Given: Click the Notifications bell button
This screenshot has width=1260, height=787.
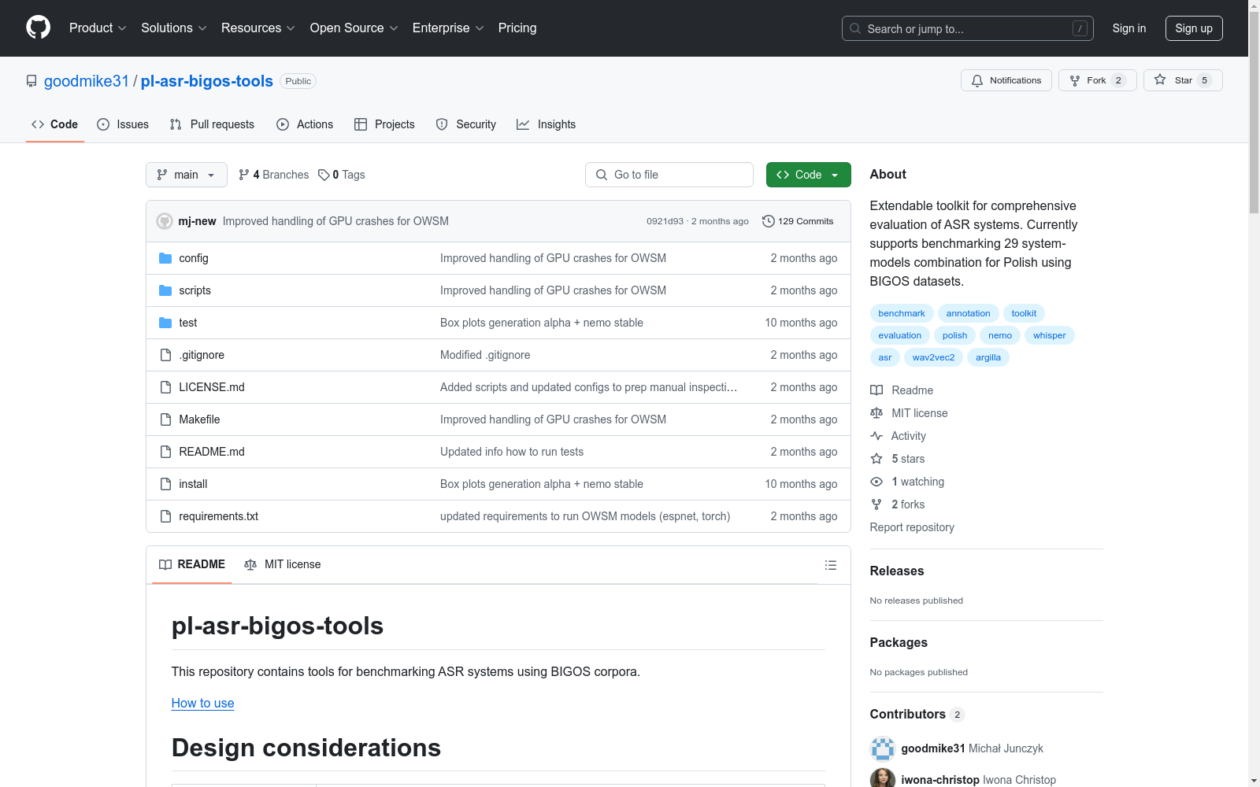Looking at the screenshot, I should (x=1006, y=80).
